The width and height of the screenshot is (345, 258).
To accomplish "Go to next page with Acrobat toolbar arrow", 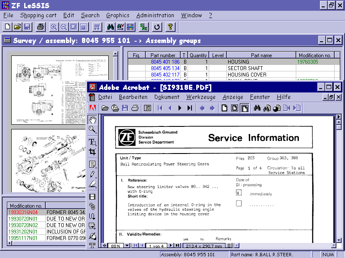I will pos(180,108).
